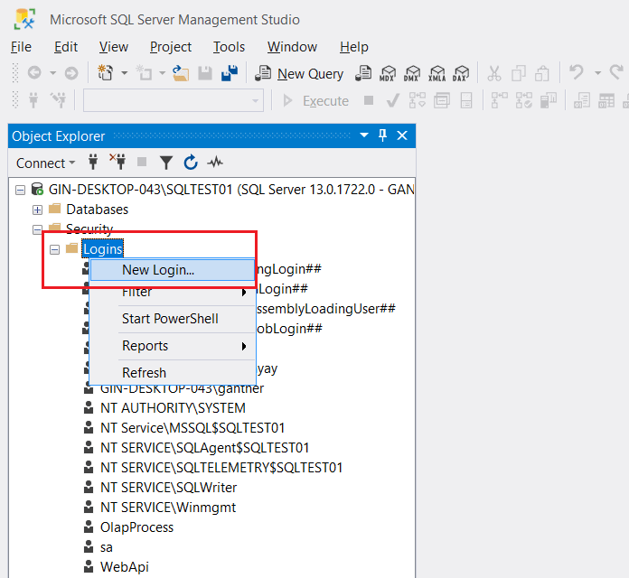Click the Connect Object Explorer plug icon
The height and width of the screenshot is (578, 629).
click(93, 163)
